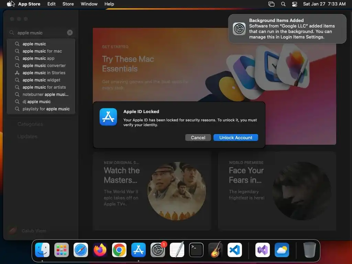Launch Visual Studio Code from the Dock

coord(234,250)
